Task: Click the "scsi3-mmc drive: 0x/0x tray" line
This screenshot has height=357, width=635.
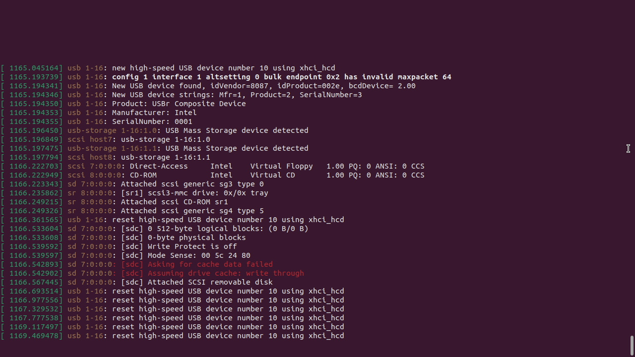Action: coord(207,193)
